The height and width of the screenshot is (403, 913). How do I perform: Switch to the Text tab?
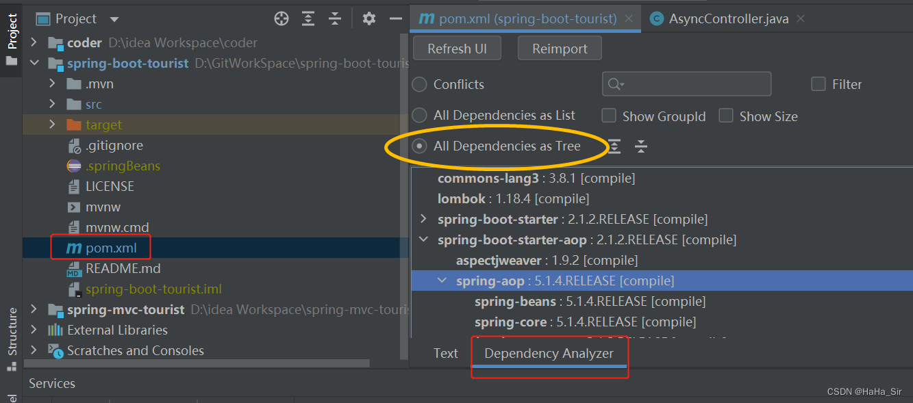(446, 353)
